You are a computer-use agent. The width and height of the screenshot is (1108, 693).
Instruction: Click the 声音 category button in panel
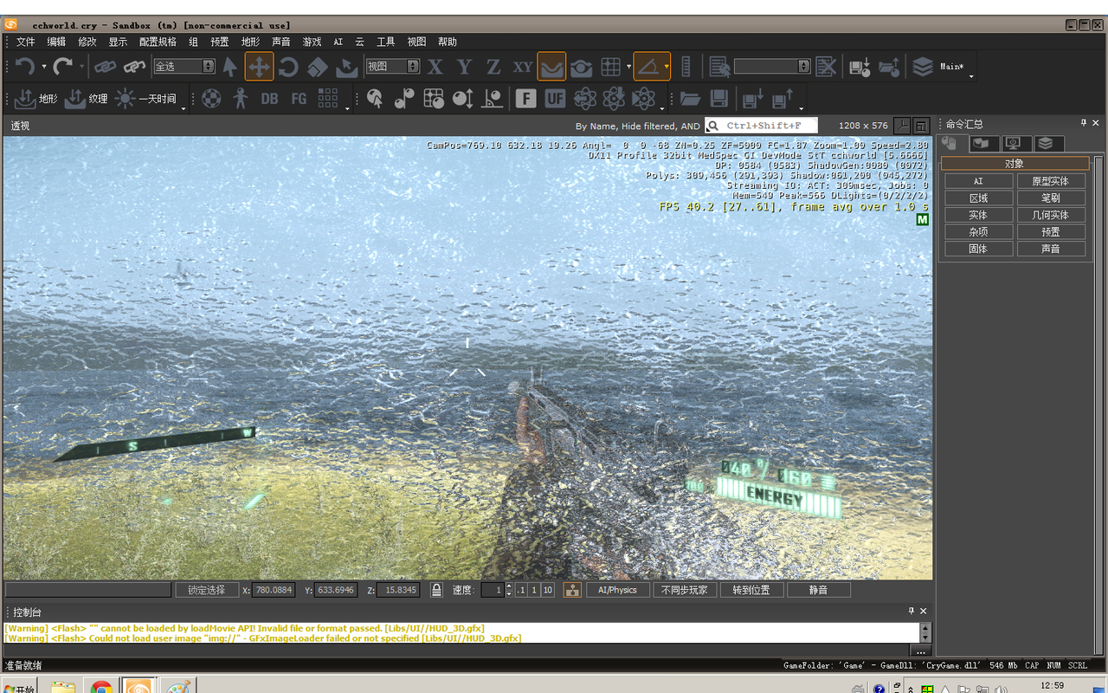pos(1051,249)
